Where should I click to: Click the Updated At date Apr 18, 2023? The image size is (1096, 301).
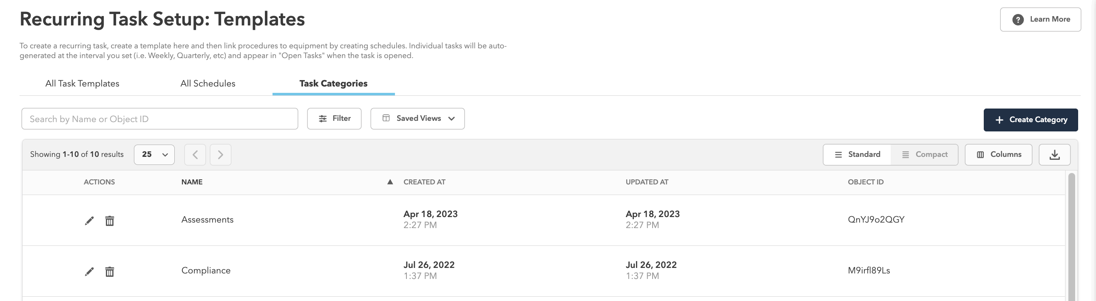pyautogui.click(x=653, y=214)
